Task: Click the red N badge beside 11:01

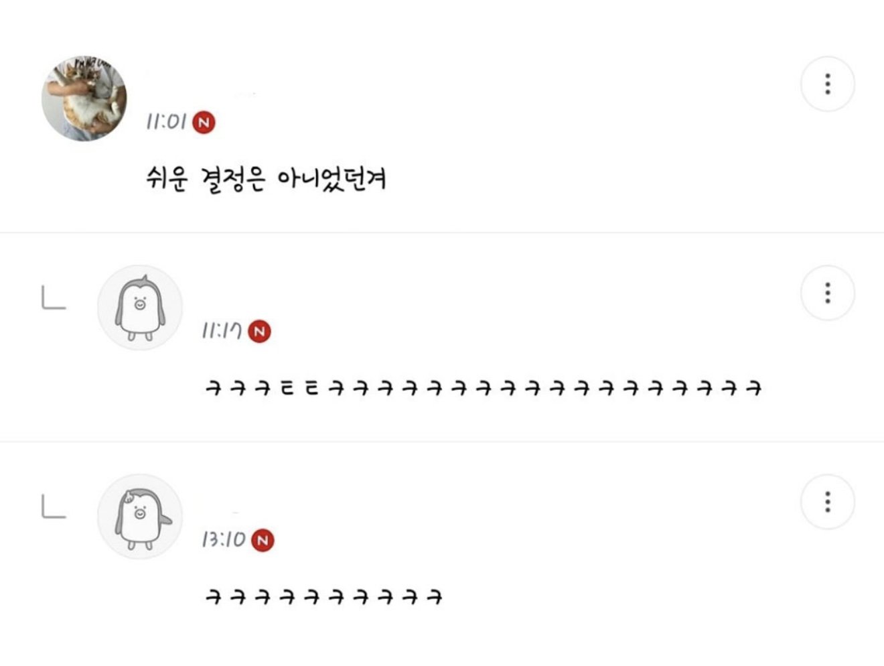Action: (204, 123)
